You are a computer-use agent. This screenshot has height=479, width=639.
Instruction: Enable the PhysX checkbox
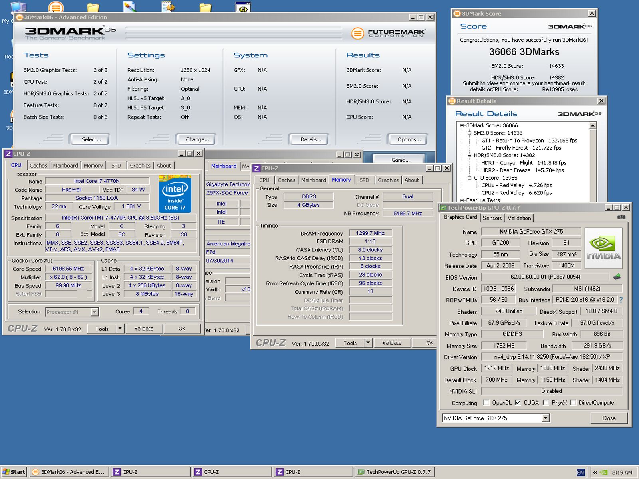click(x=546, y=402)
